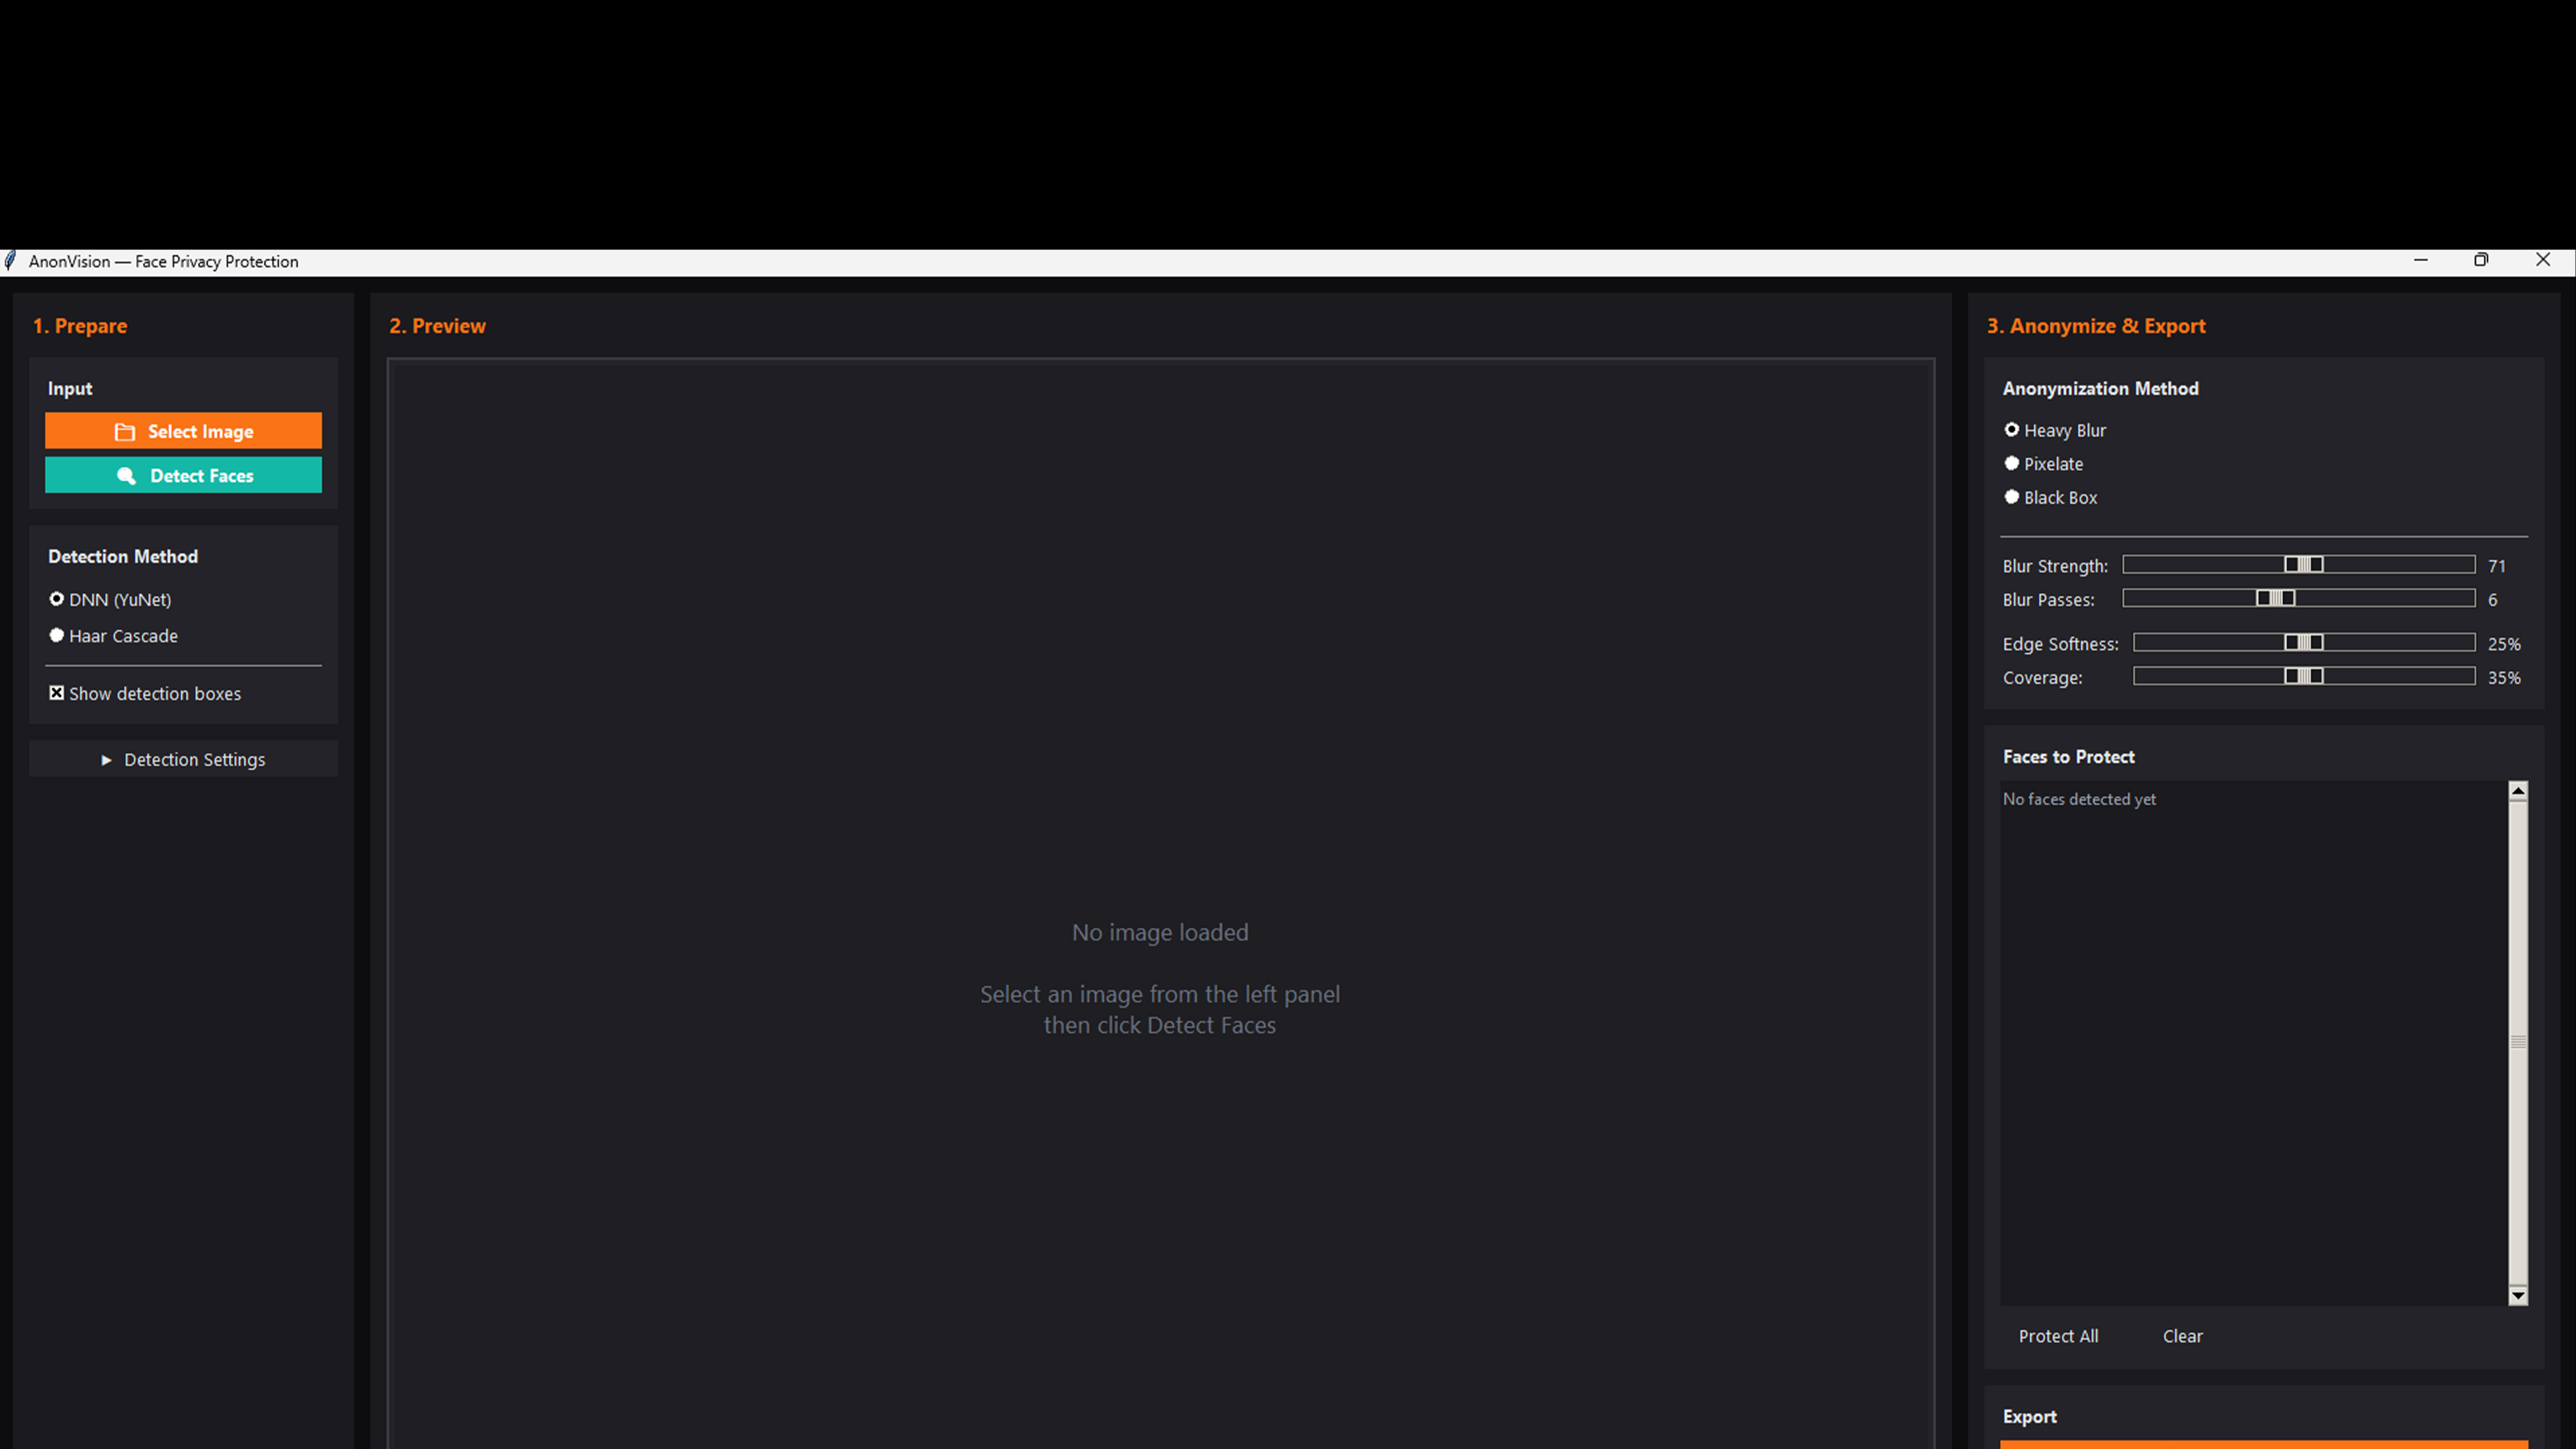The image size is (2576, 1449).
Task: Click the Protect All button
Action: [2058, 1336]
